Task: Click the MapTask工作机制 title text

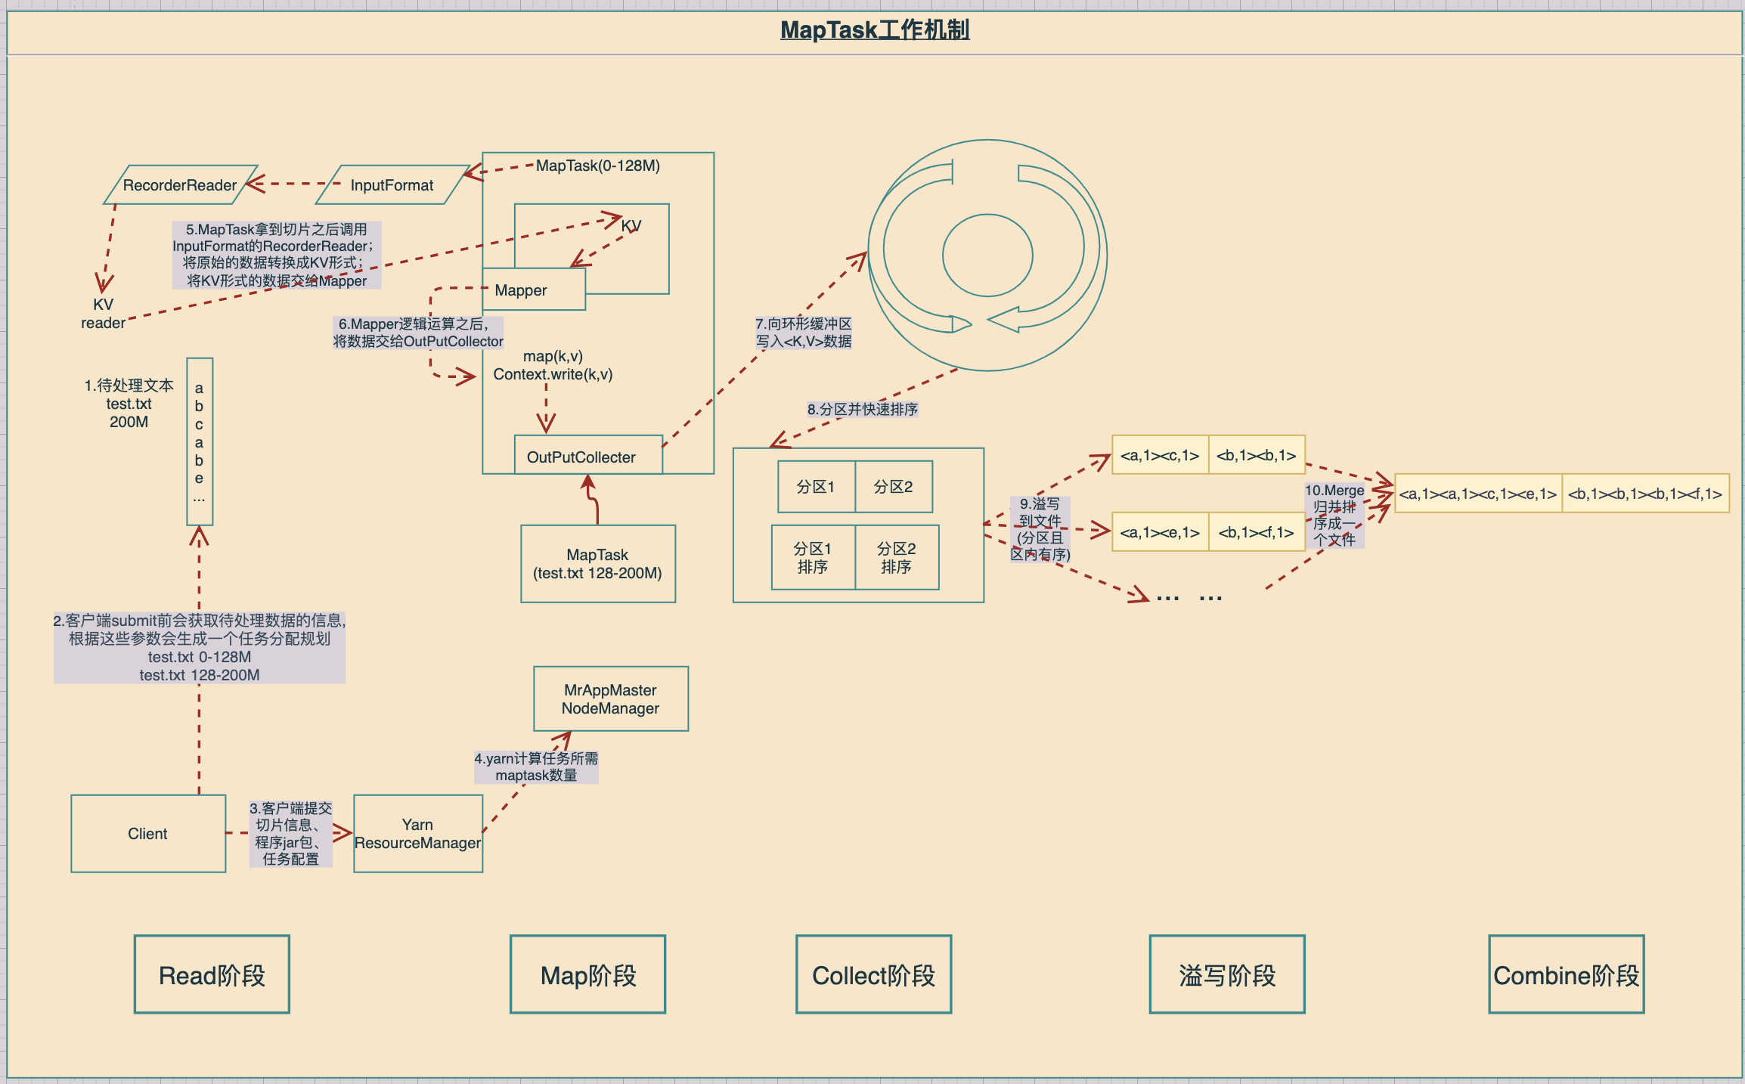Action: pyautogui.click(x=874, y=30)
